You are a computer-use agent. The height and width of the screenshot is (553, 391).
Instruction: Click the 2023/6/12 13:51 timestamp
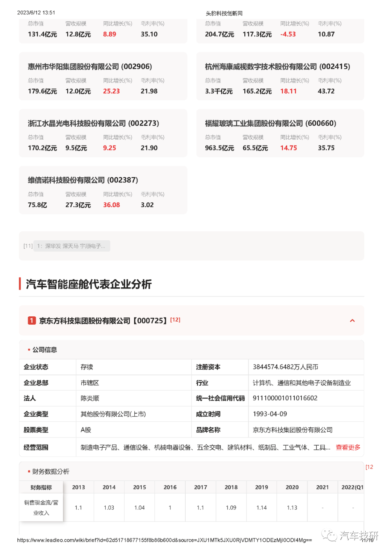click(36, 13)
